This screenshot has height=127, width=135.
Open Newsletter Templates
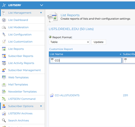[22, 92]
